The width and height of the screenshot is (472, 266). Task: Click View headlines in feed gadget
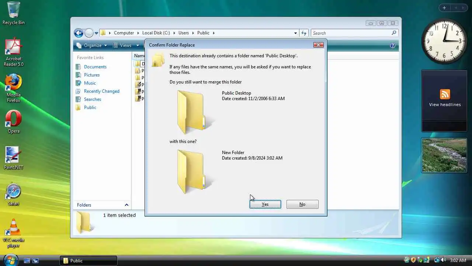pyautogui.click(x=445, y=105)
